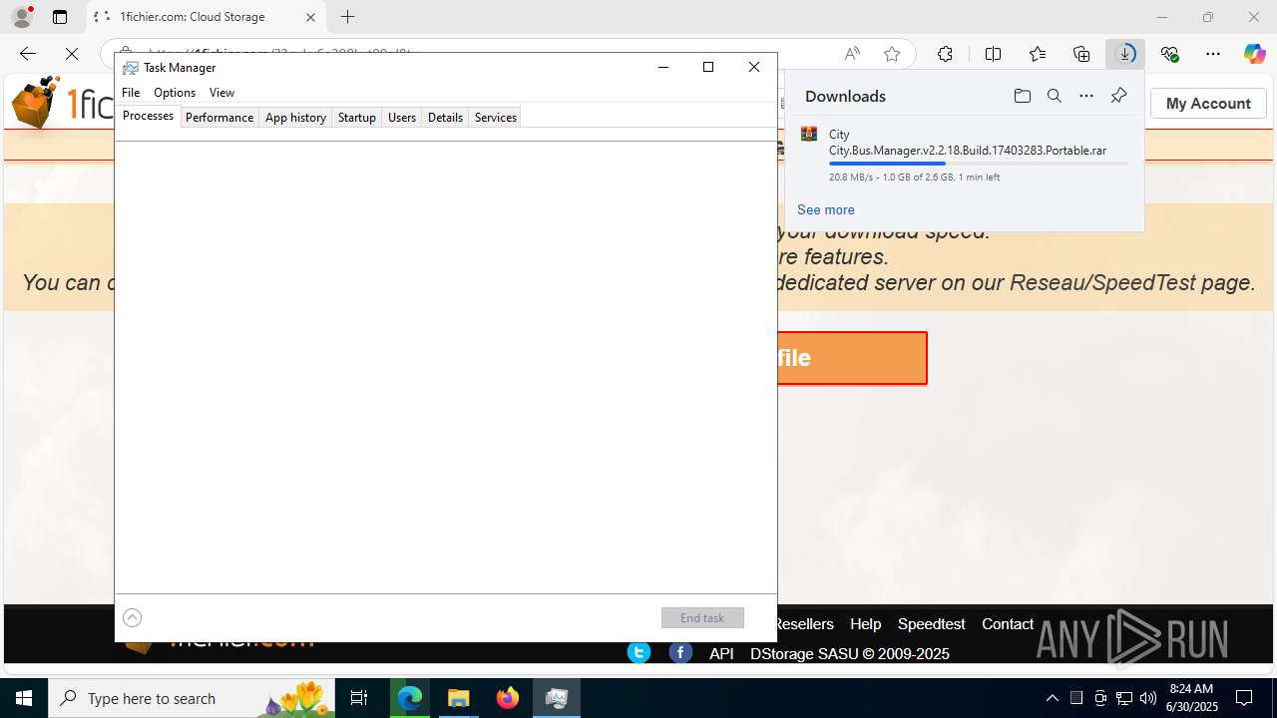Open Microsoft Edge from taskbar
Image resolution: width=1277 pixels, height=718 pixels.
410,698
